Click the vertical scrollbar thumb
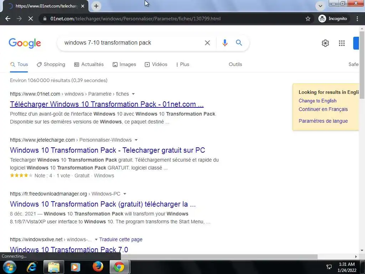The width and height of the screenshot is (365, 274). coord(362,65)
